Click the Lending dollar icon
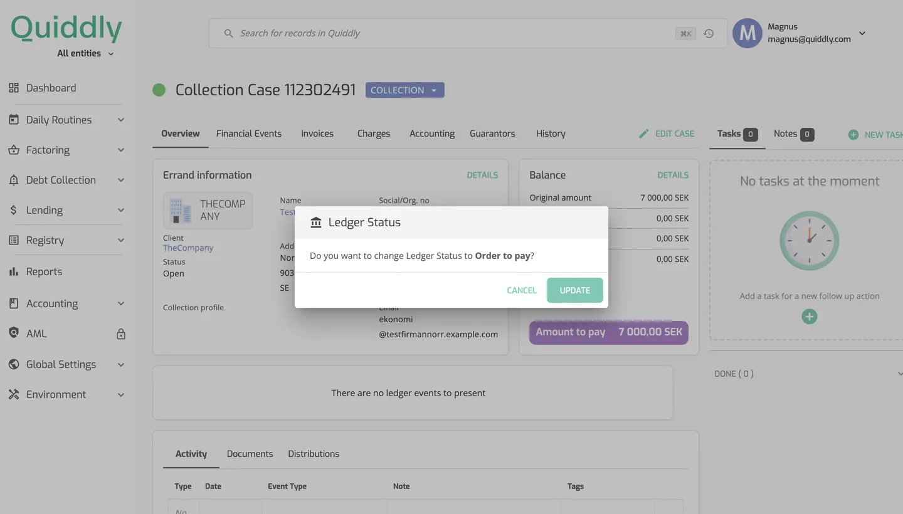This screenshot has height=514, width=903. [x=14, y=210]
